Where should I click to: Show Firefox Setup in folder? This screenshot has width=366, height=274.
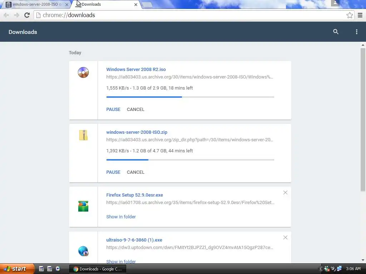point(121,217)
